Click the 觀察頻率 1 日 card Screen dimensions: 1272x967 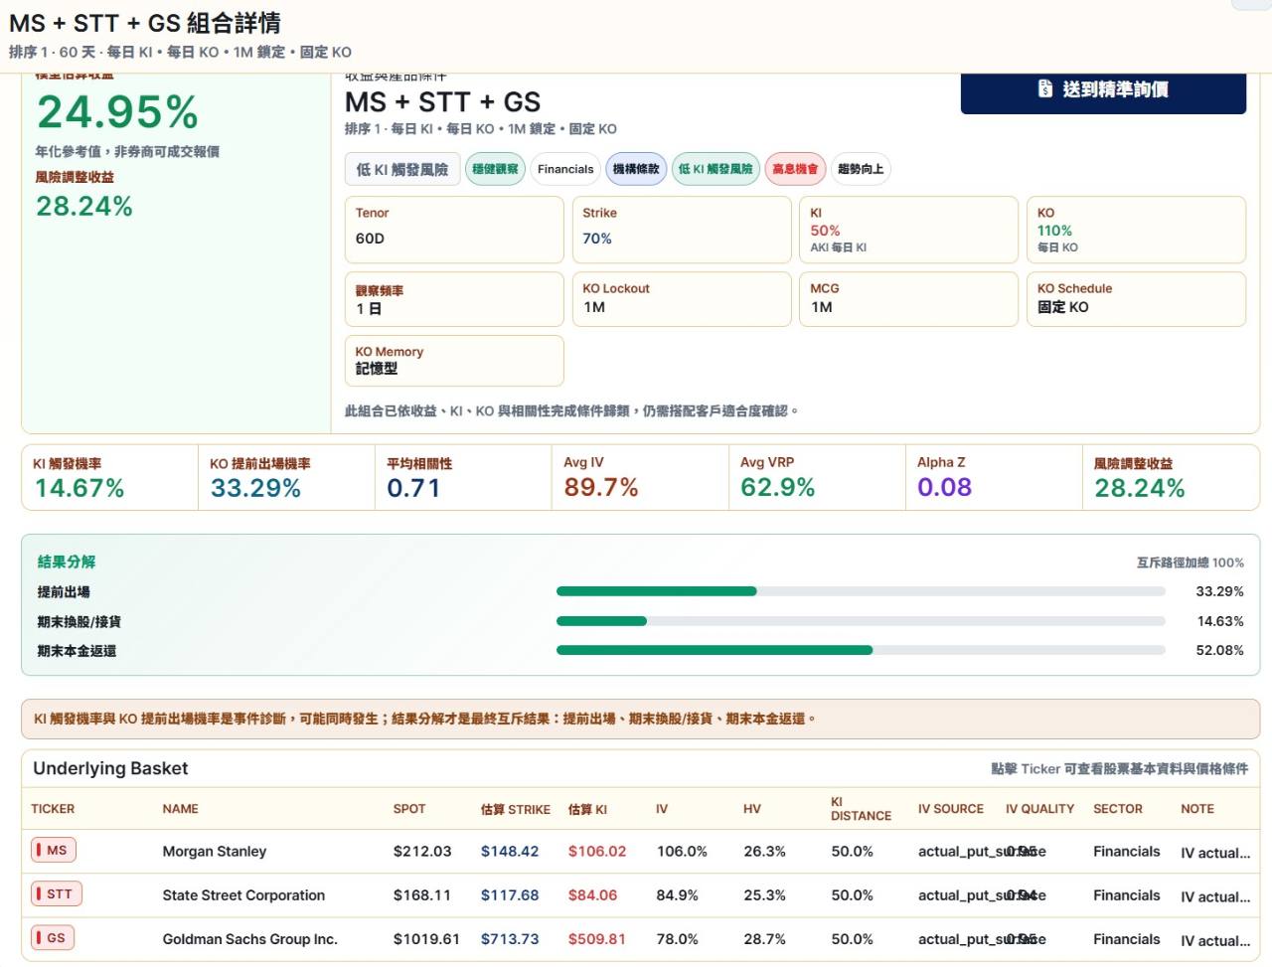(x=454, y=299)
